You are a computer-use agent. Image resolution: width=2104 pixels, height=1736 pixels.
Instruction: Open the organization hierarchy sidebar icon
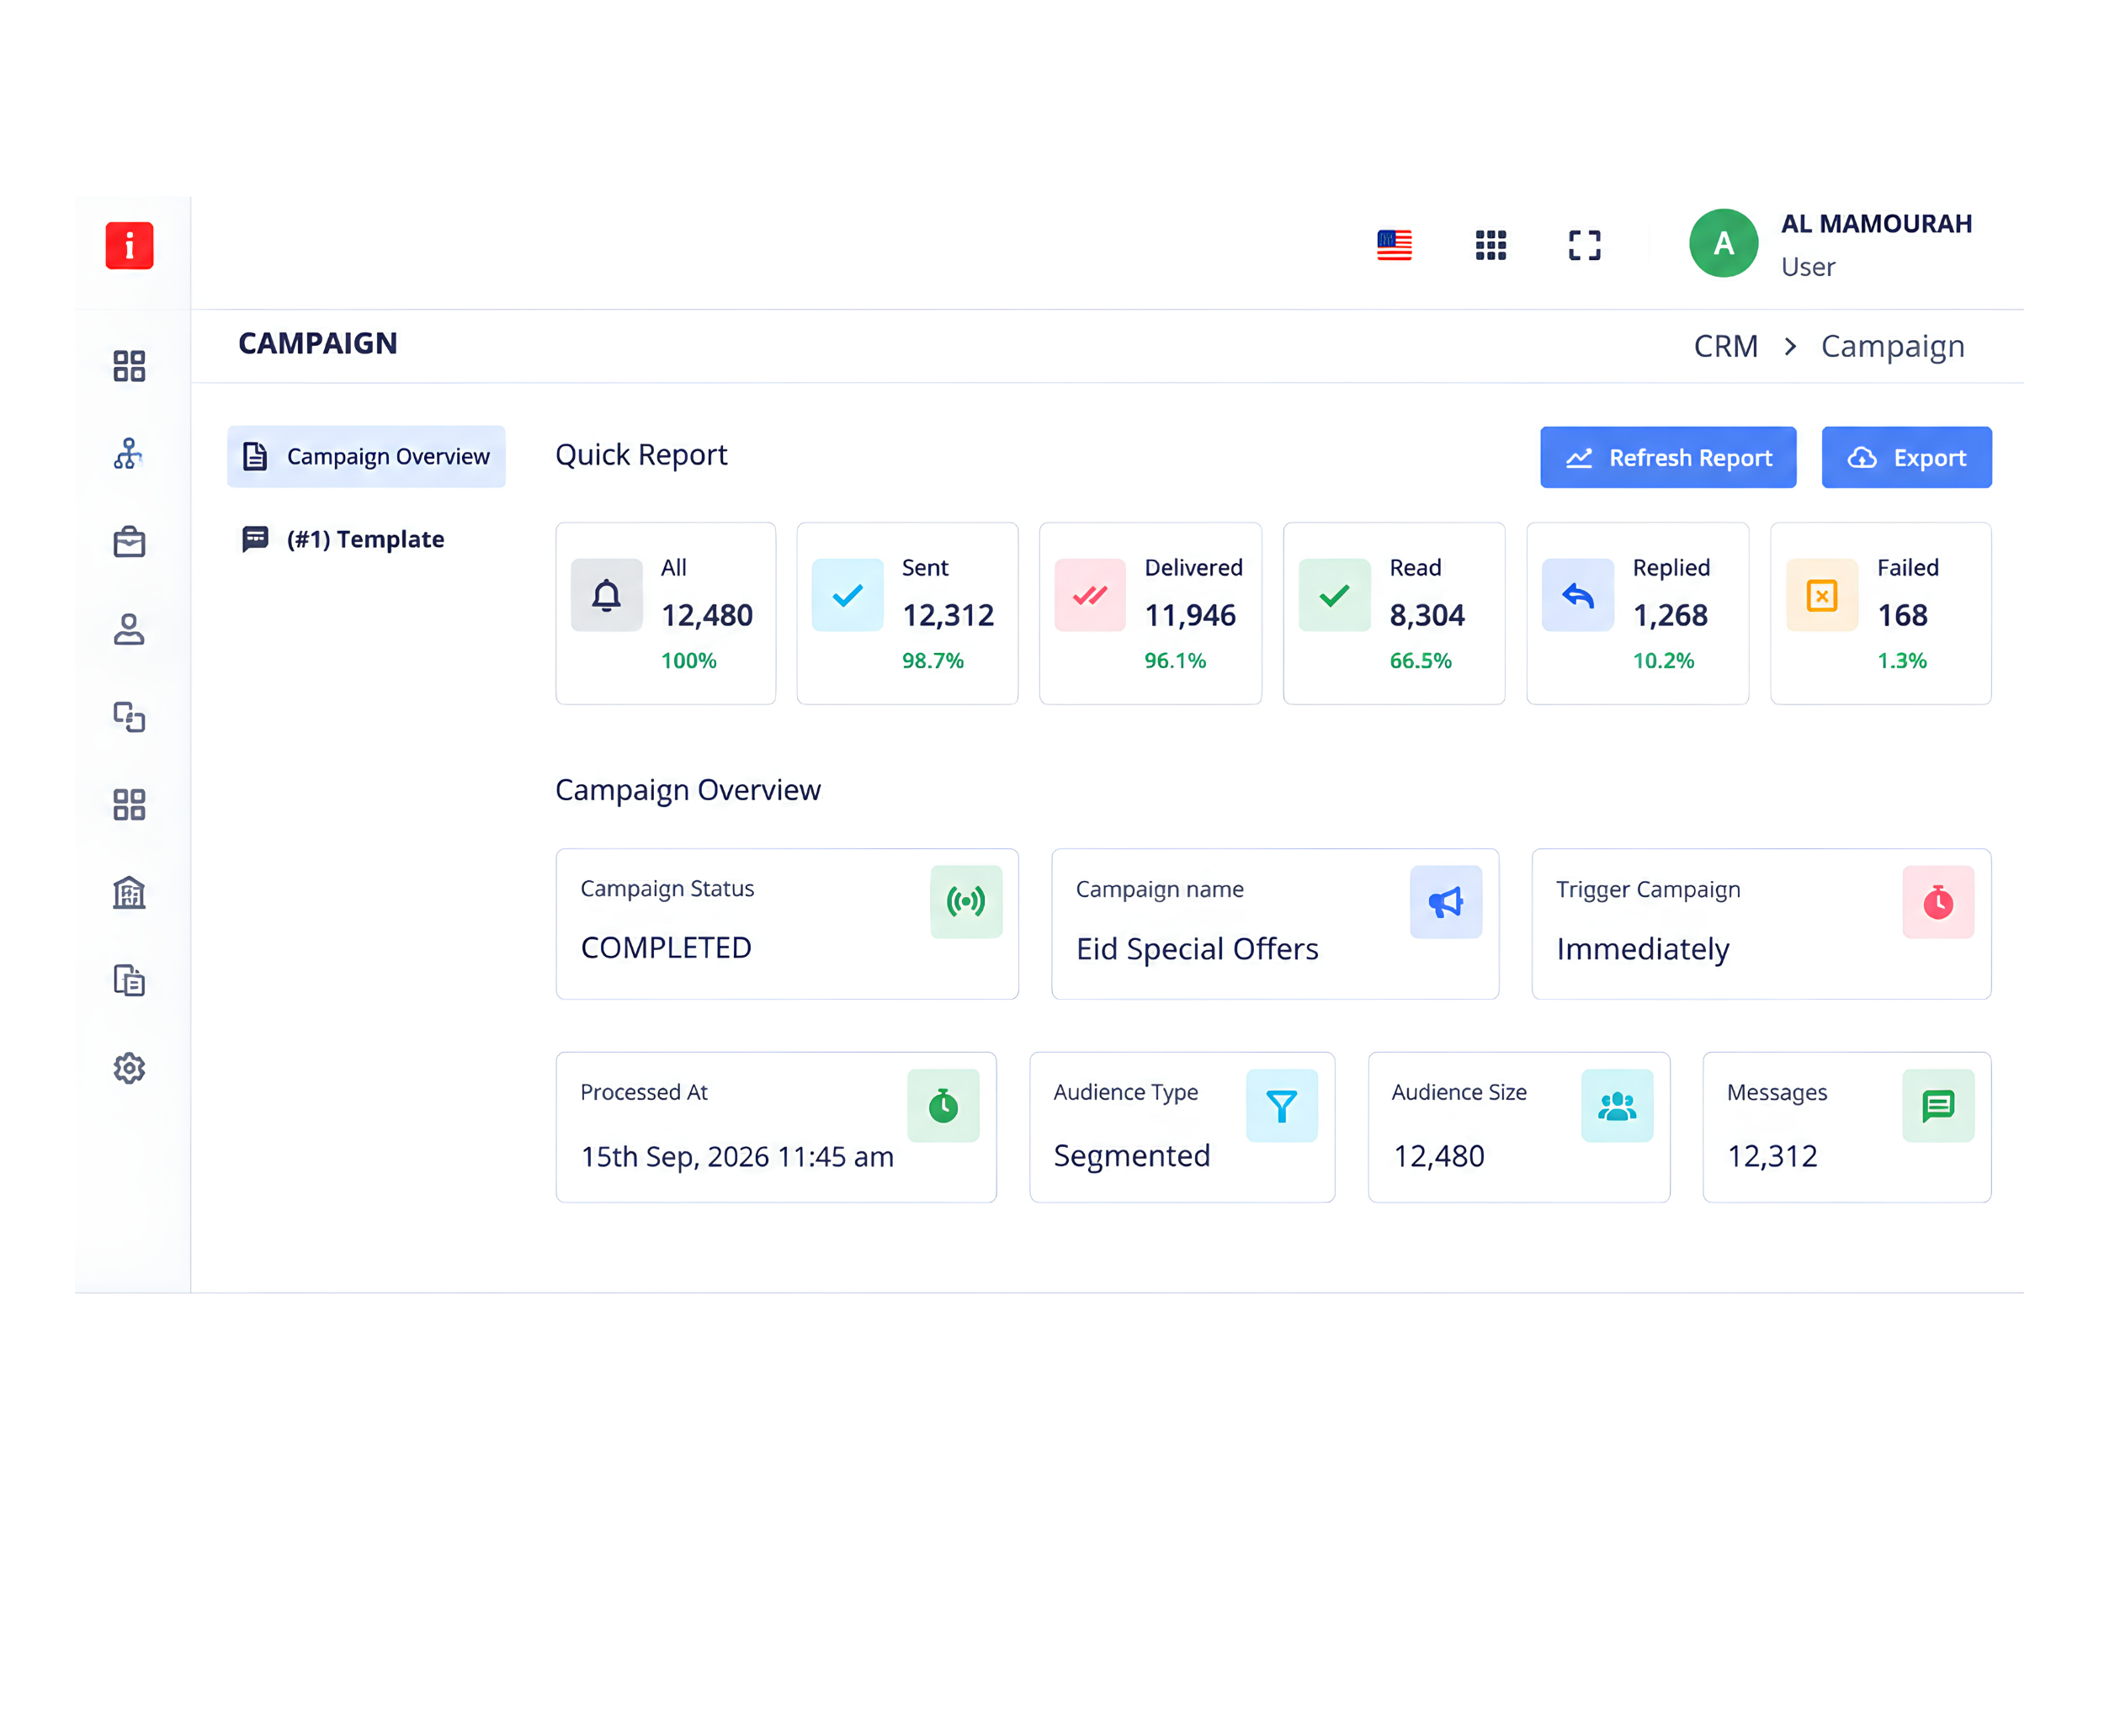tap(129, 454)
